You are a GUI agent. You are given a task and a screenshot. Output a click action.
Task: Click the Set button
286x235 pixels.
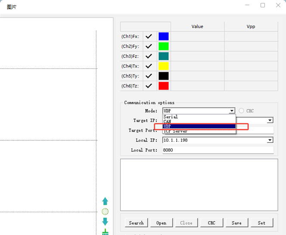pyautogui.click(x=261, y=223)
